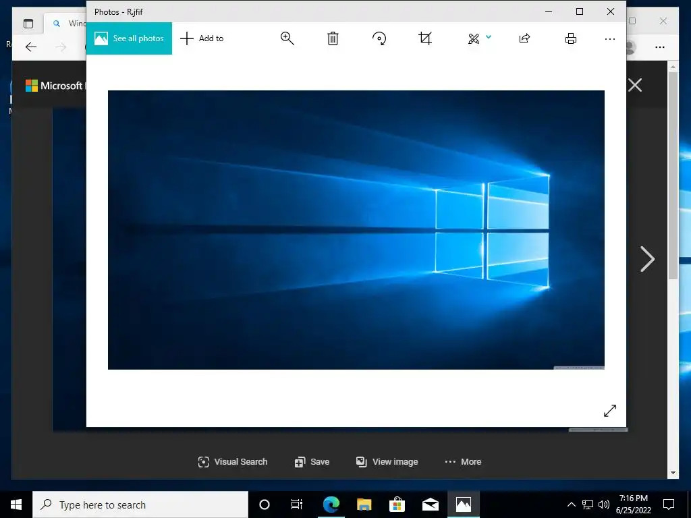
Task: Show hidden system tray icons
Action: point(571,505)
